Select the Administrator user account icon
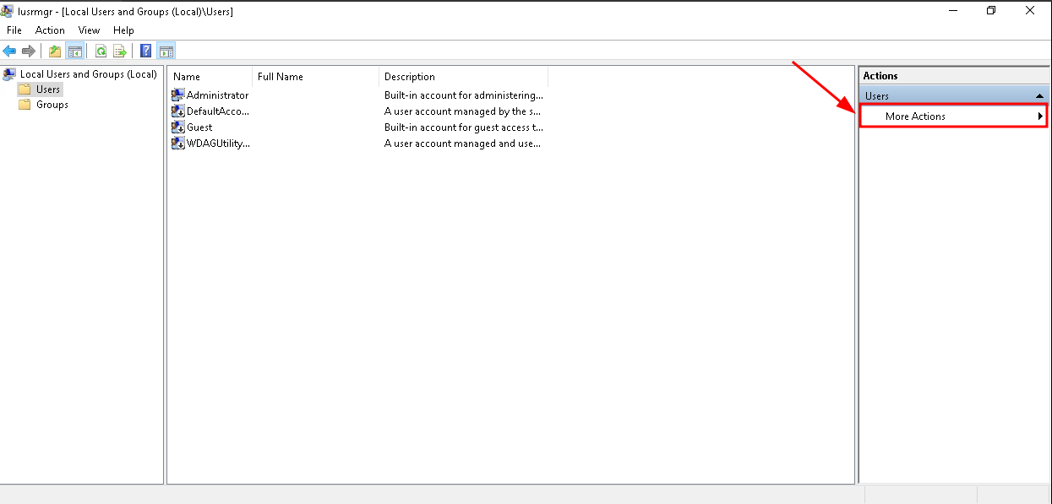 click(x=178, y=95)
